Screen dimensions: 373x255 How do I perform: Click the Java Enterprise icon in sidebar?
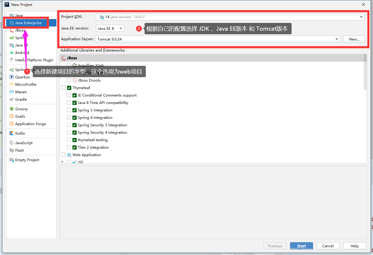[12, 23]
